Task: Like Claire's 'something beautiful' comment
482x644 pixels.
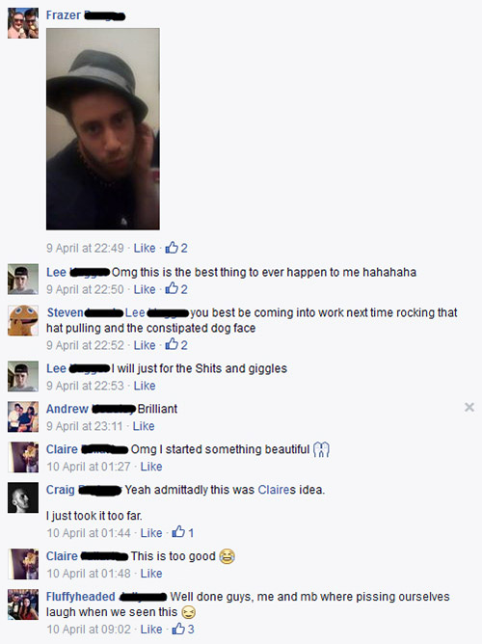Action: click(x=151, y=467)
